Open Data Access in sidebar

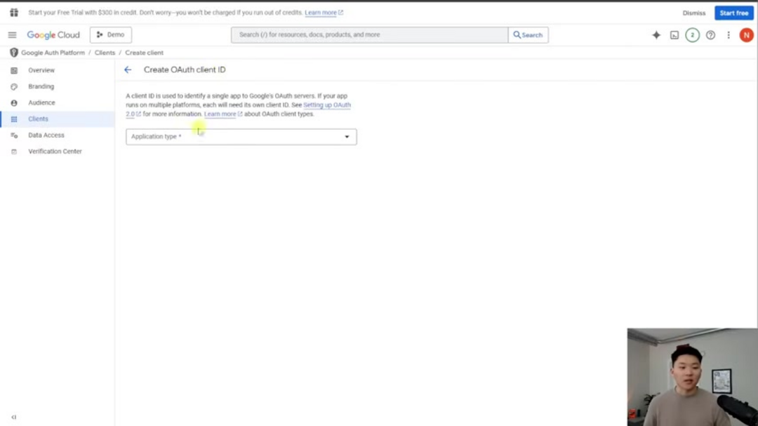[x=46, y=135]
